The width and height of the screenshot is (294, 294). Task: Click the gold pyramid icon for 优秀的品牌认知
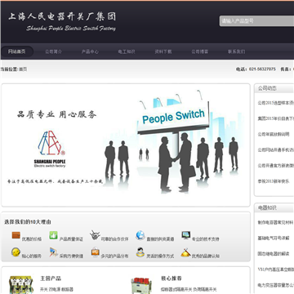(x=185, y=253)
